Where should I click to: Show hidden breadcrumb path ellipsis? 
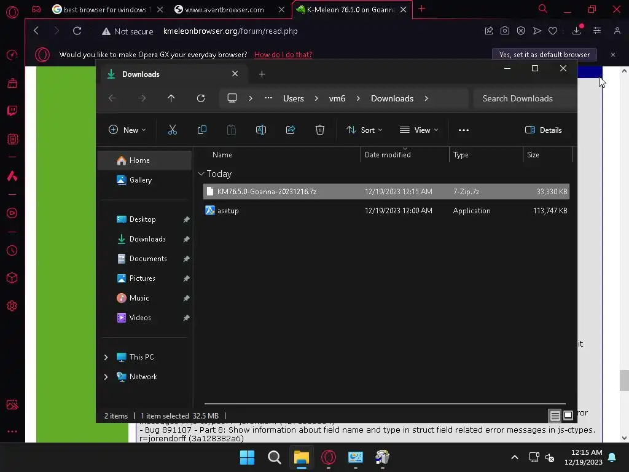pos(268,98)
